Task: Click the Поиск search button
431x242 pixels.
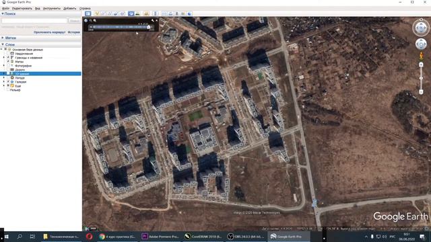Action: [x=75, y=21]
